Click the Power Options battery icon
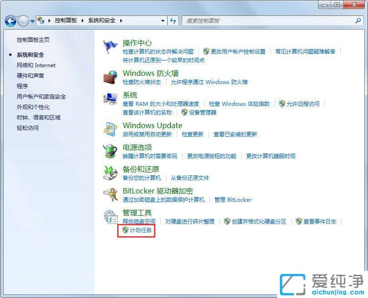This screenshot has width=368, height=298. coord(110,151)
